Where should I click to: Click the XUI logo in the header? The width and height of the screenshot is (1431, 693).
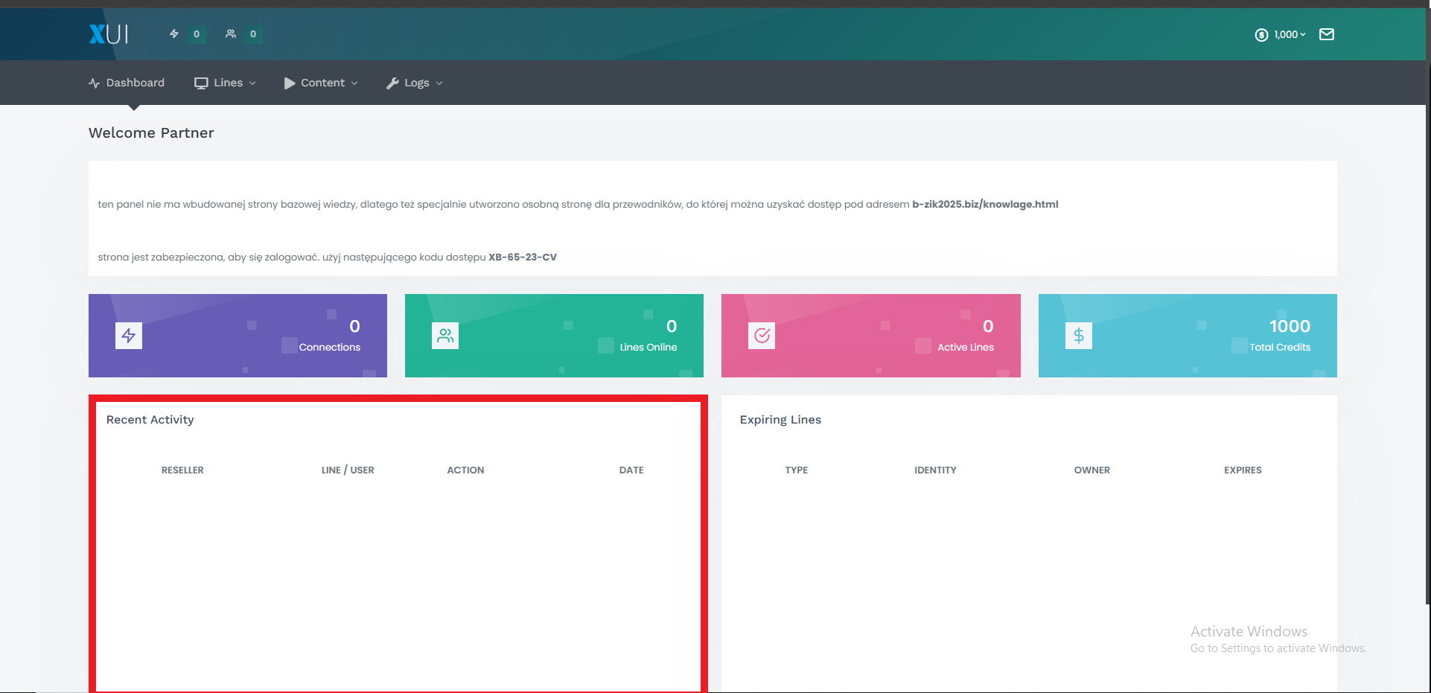(109, 34)
